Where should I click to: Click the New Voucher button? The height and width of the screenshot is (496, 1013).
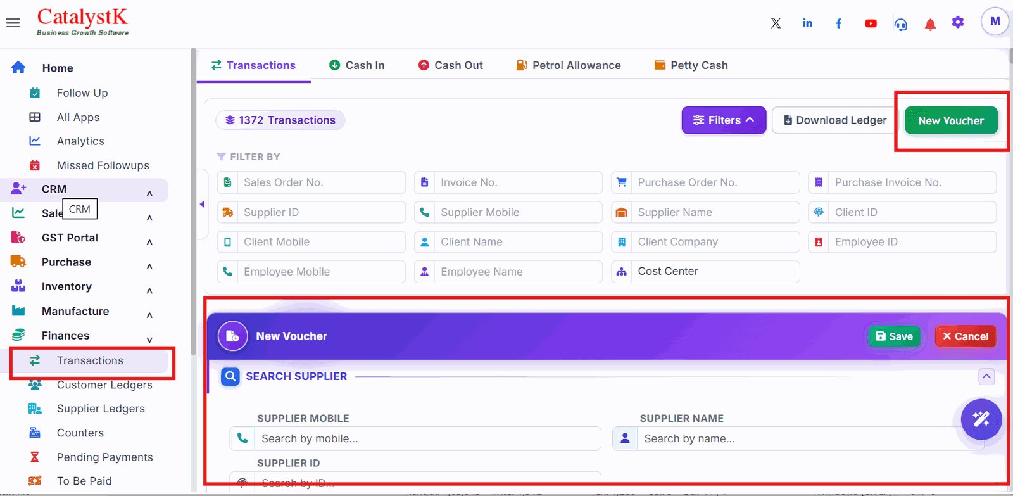(951, 120)
